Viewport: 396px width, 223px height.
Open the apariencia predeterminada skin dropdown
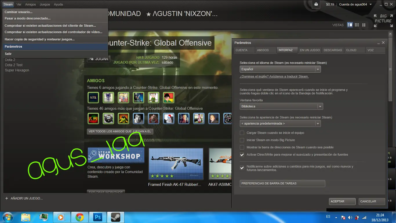coord(280,123)
